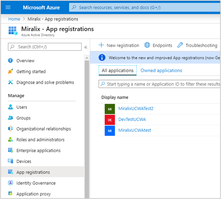This screenshot has height=199, width=221.
Task: Click the Home breadcrumb link
Action: 14,19
